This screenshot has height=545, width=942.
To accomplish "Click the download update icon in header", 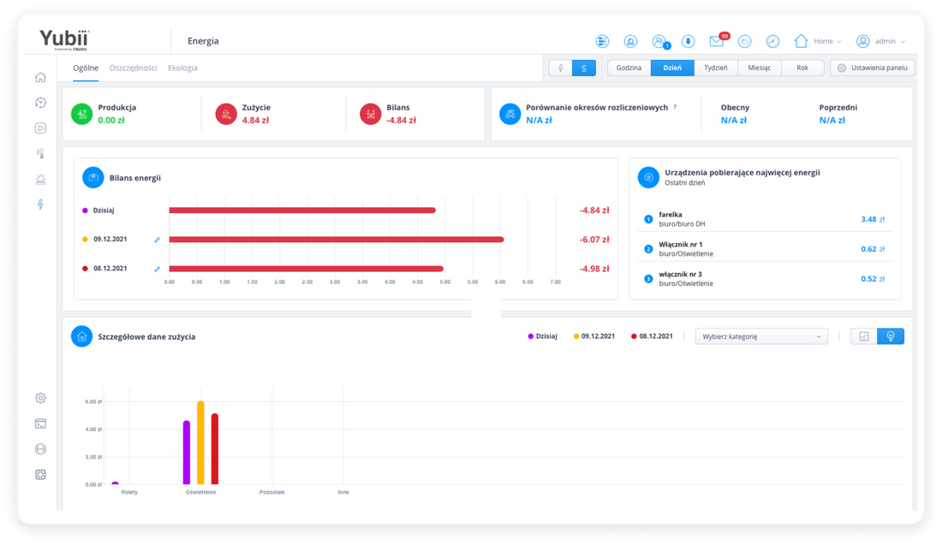I will 688,41.
